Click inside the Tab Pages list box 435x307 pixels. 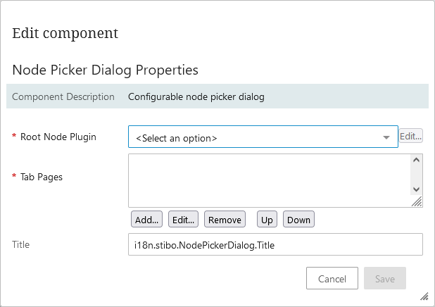pyautogui.click(x=267, y=180)
